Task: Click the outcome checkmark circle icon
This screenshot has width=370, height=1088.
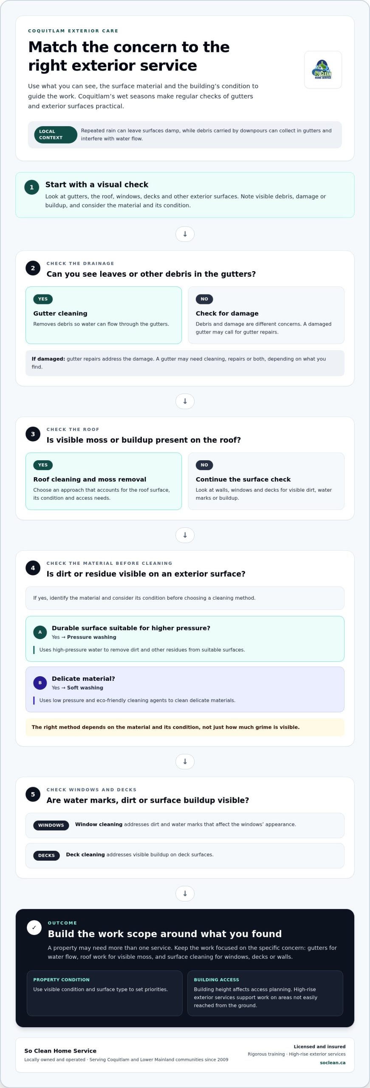Action: [34, 928]
